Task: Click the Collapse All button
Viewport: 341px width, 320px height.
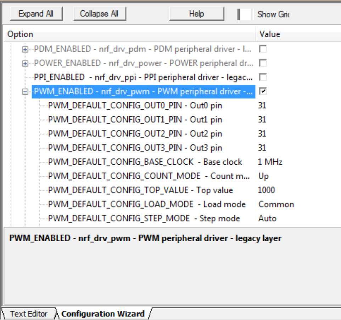Action: click(100, 14)
